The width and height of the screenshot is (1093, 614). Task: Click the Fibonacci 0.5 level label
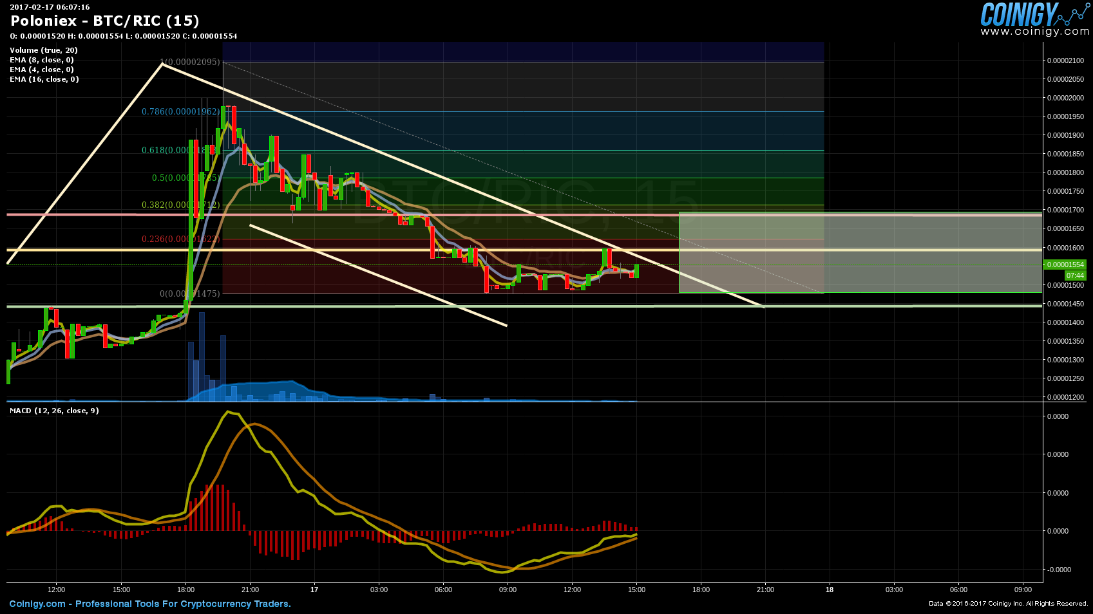186,178
